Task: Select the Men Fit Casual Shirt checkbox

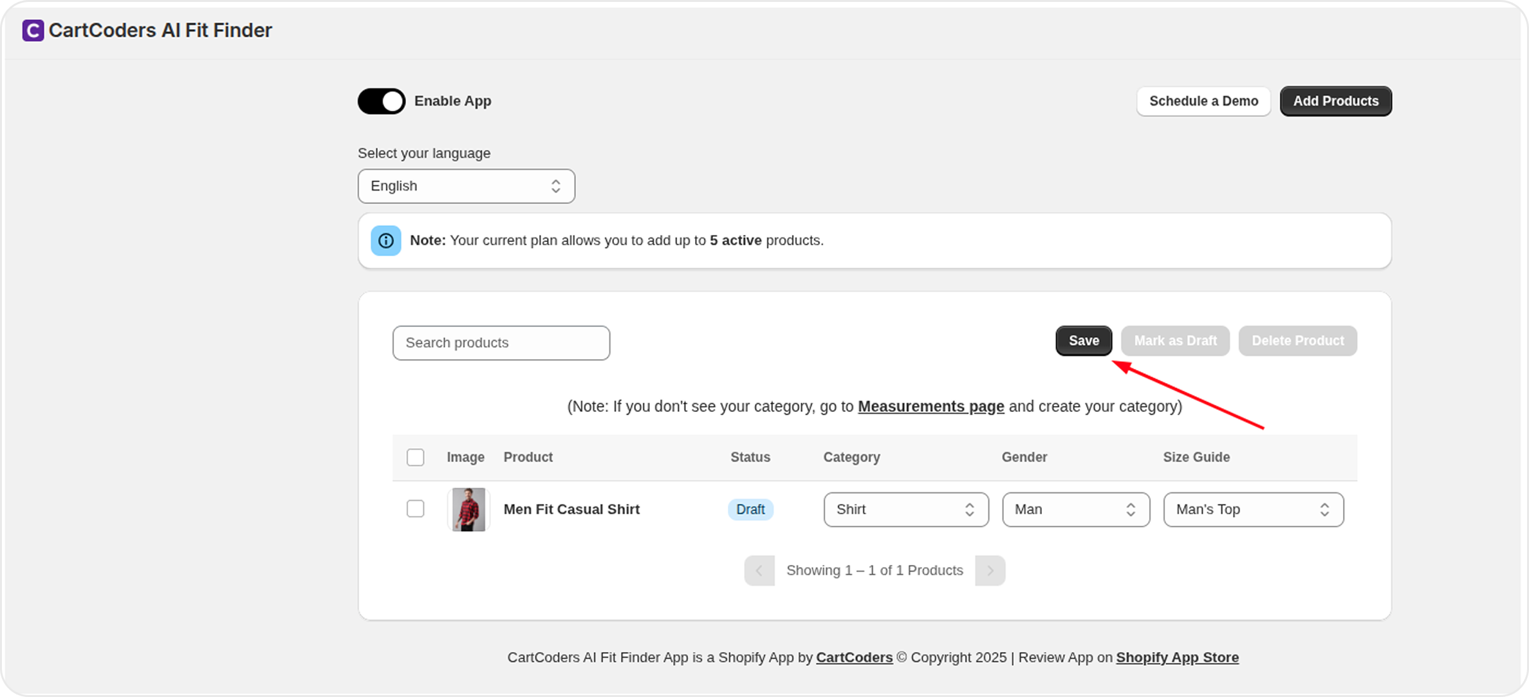Action: pos(415,509)
